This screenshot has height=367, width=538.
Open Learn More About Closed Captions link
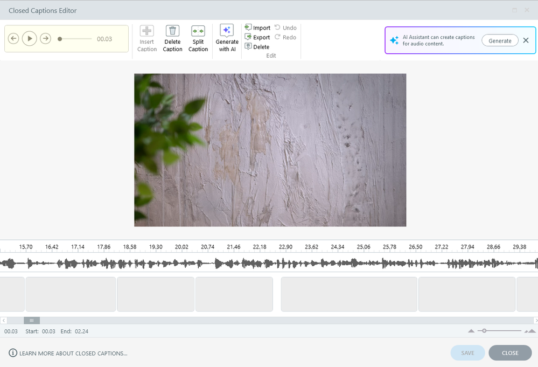pos(73,354)
